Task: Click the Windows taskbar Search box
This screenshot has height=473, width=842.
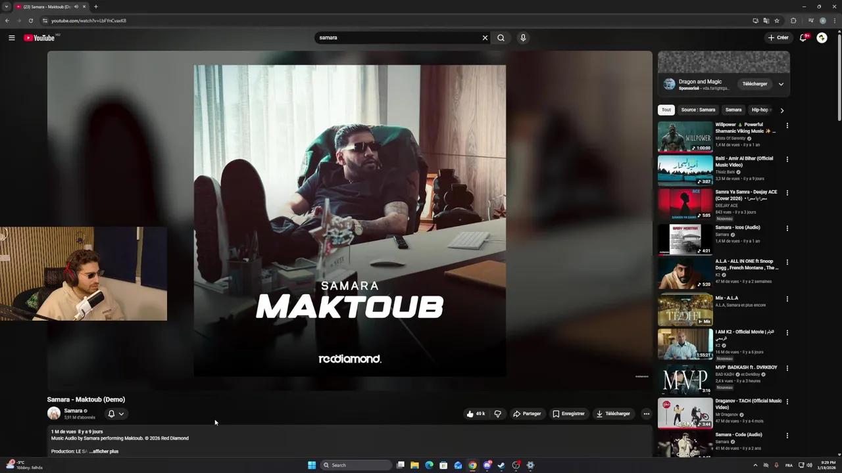Action: point(356,465)
